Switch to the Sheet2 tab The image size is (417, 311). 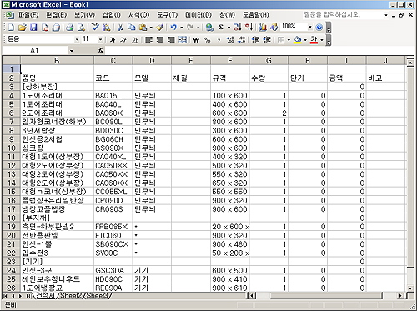click(71, 296)
